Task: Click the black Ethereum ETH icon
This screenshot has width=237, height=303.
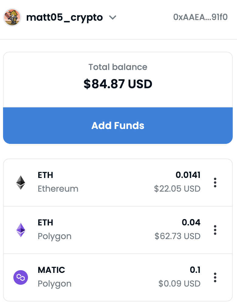Action: (21, 183)
